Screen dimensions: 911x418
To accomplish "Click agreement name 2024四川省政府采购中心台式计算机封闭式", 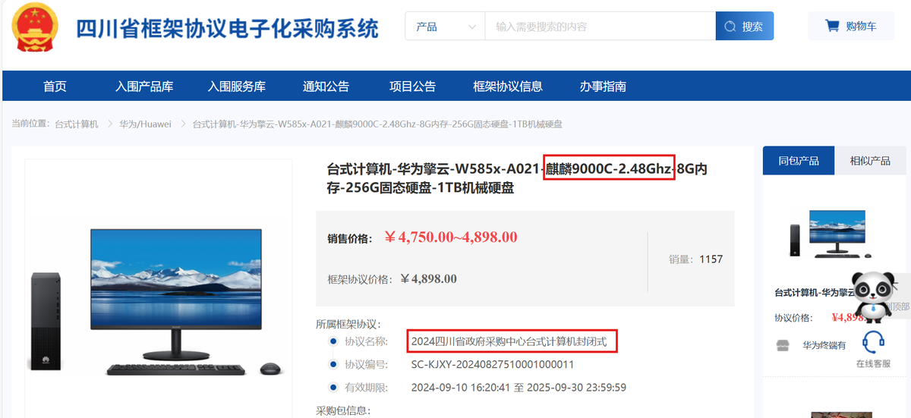I will (509, 341).
